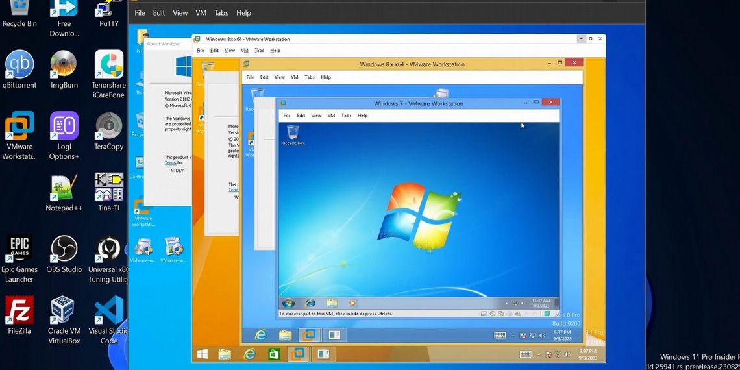Launch Media Player from Windows 7 taskbar
The height and width of the screenshot is (370, 740).
pos(352,303)
